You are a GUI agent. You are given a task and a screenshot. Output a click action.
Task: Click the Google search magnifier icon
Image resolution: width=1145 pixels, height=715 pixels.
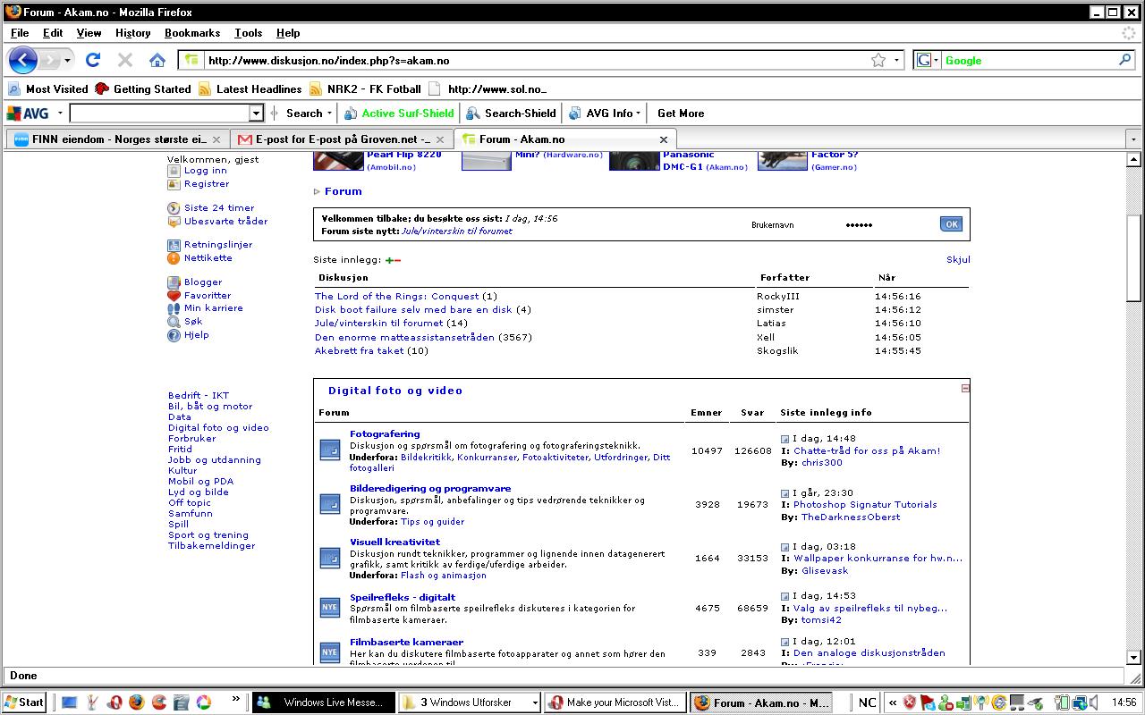click(1124, 60)
